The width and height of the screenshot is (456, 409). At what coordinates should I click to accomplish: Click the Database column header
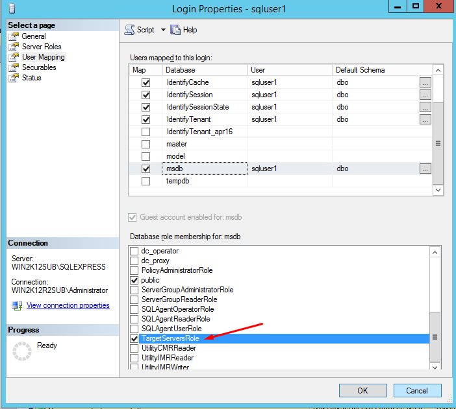(204, 70)
